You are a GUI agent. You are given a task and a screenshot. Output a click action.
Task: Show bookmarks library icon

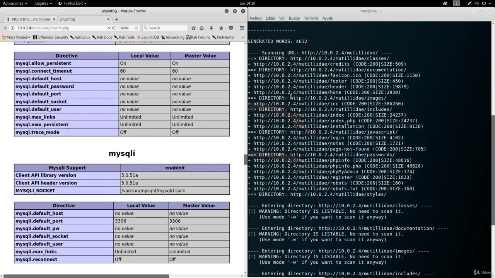201,28
